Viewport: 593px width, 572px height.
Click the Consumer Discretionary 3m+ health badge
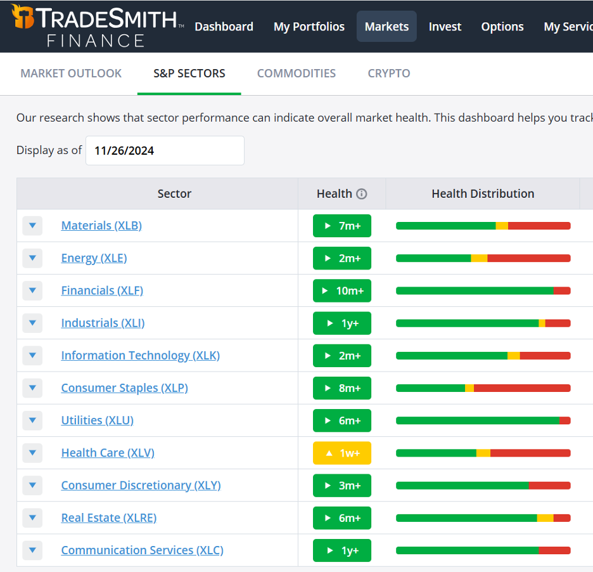click(342, 486)
